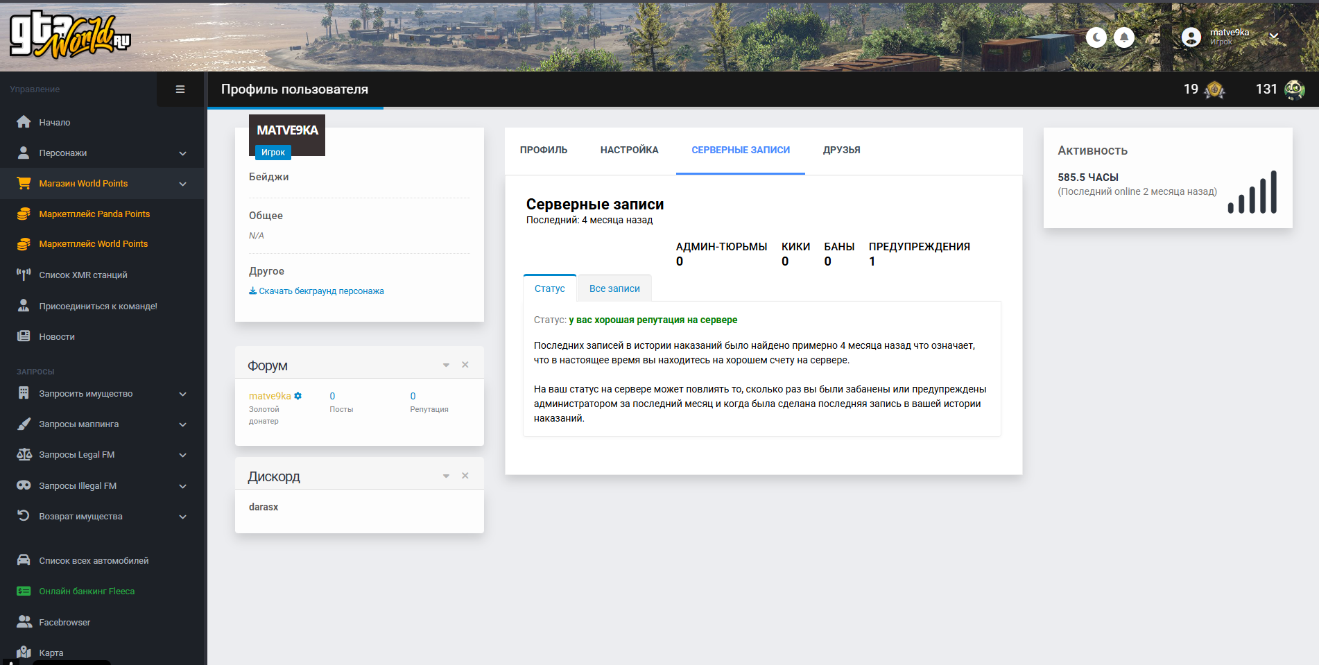This screenshot has width=1319, height=665.
Task: Click the darasx Discord username
Action: click(x=264, y=507)
